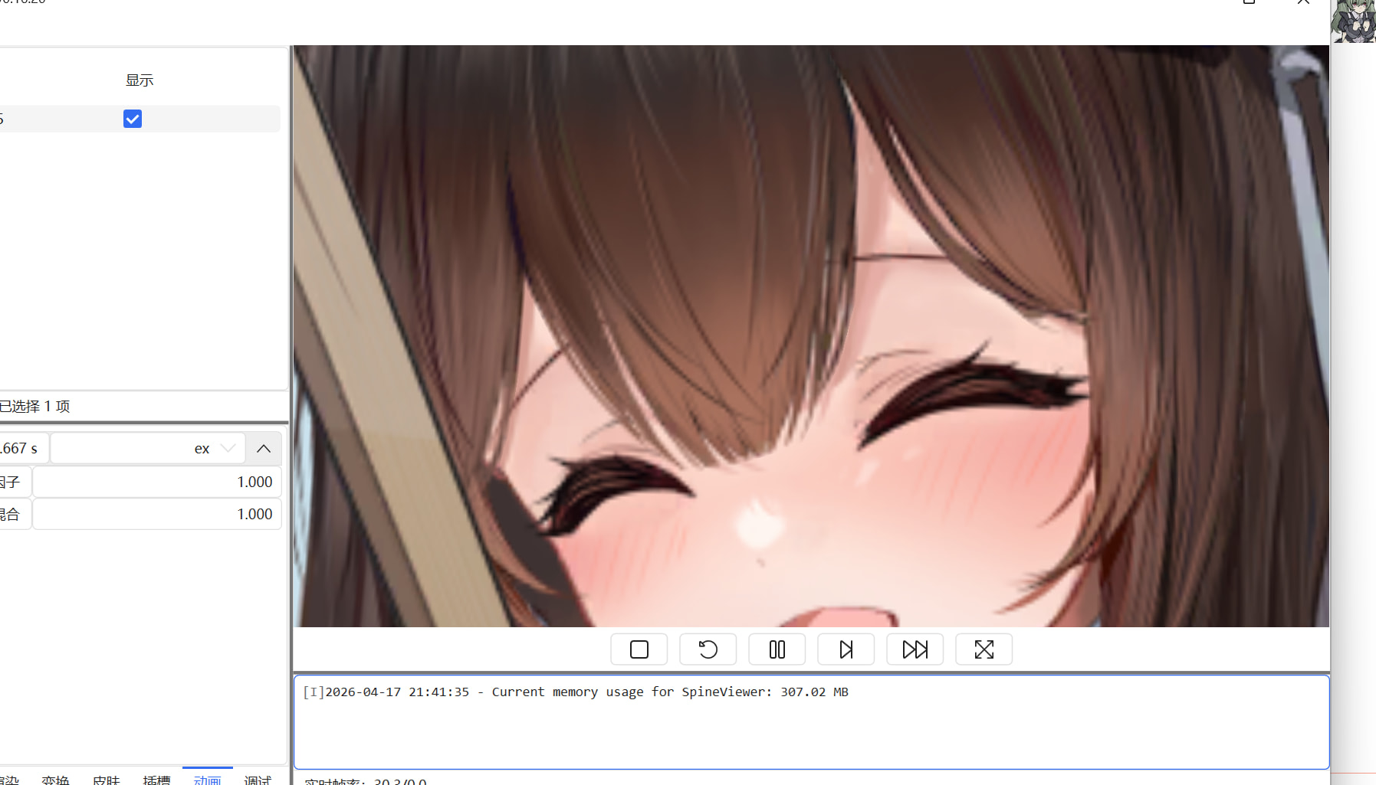Restart the animation from the beginning
The height and width of the screenshot is (785, 1376).
point(708,649)
